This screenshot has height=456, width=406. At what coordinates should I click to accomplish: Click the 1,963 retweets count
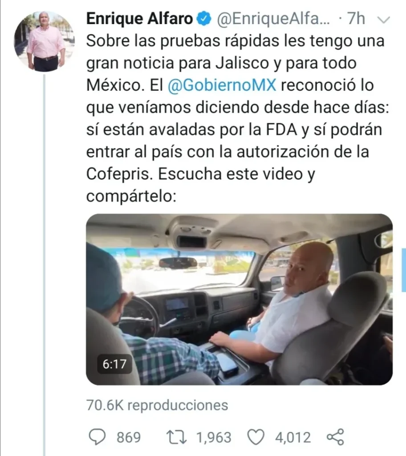(214, 437)
